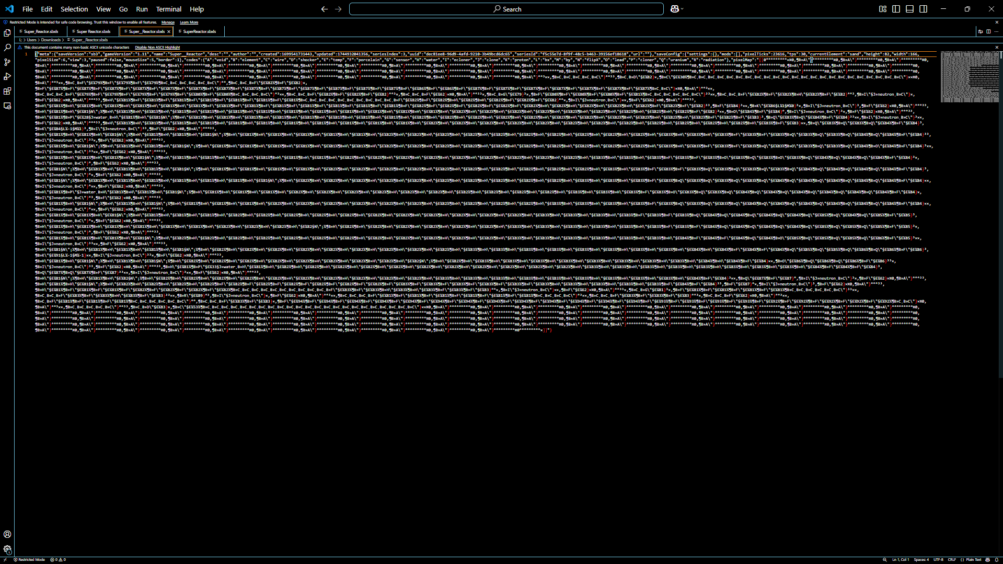Viewport: 1003px width, 564px height.
Task: Click the Learn More link
Action: pos(189,22)
